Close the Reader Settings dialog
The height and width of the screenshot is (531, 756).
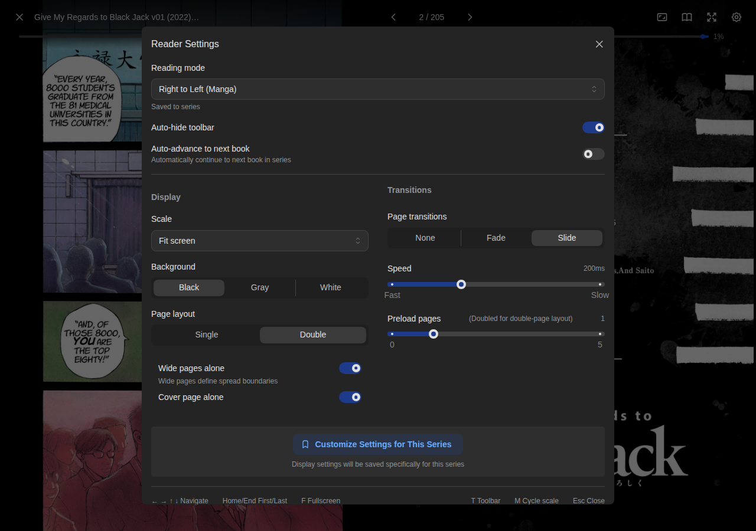coord(599,44)
